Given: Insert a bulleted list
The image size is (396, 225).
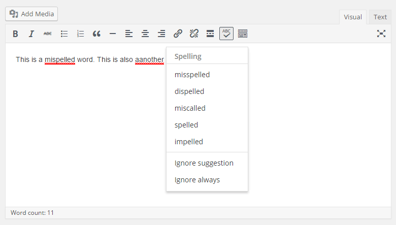Looking at the screenshot, I should pos(64,34).
